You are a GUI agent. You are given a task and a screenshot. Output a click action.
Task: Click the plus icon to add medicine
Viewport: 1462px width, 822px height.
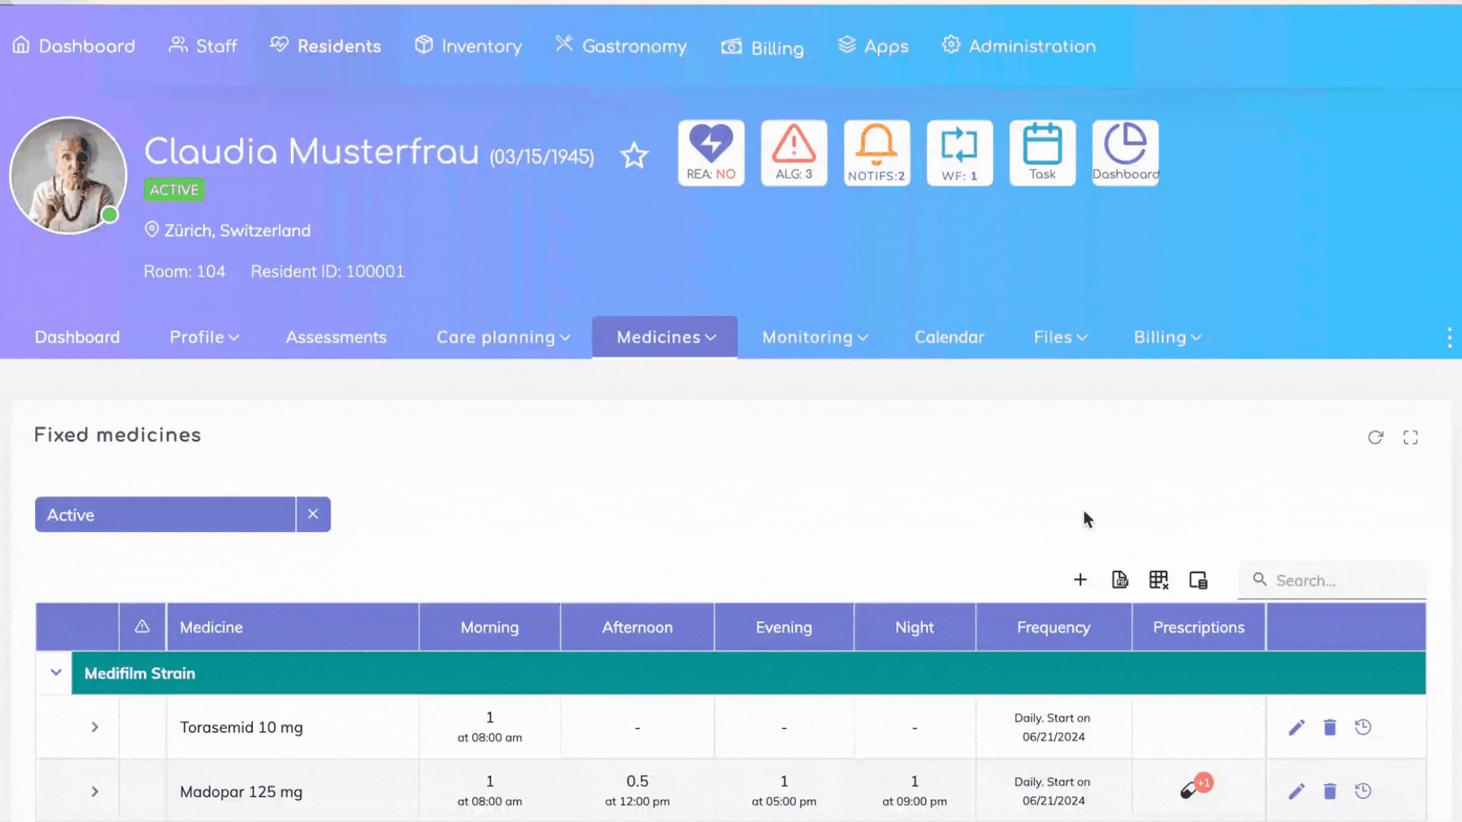click(1080, 580)
